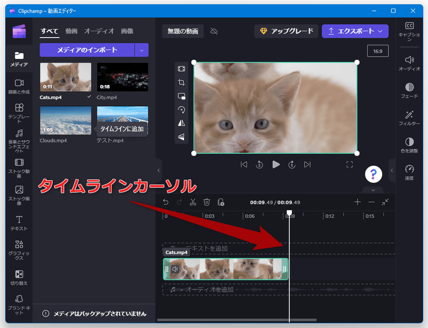The width and height of the screenshot is (428, 328).
Task: Open the グラフィックス graphics panel
Action: click(x=19, y=250)
